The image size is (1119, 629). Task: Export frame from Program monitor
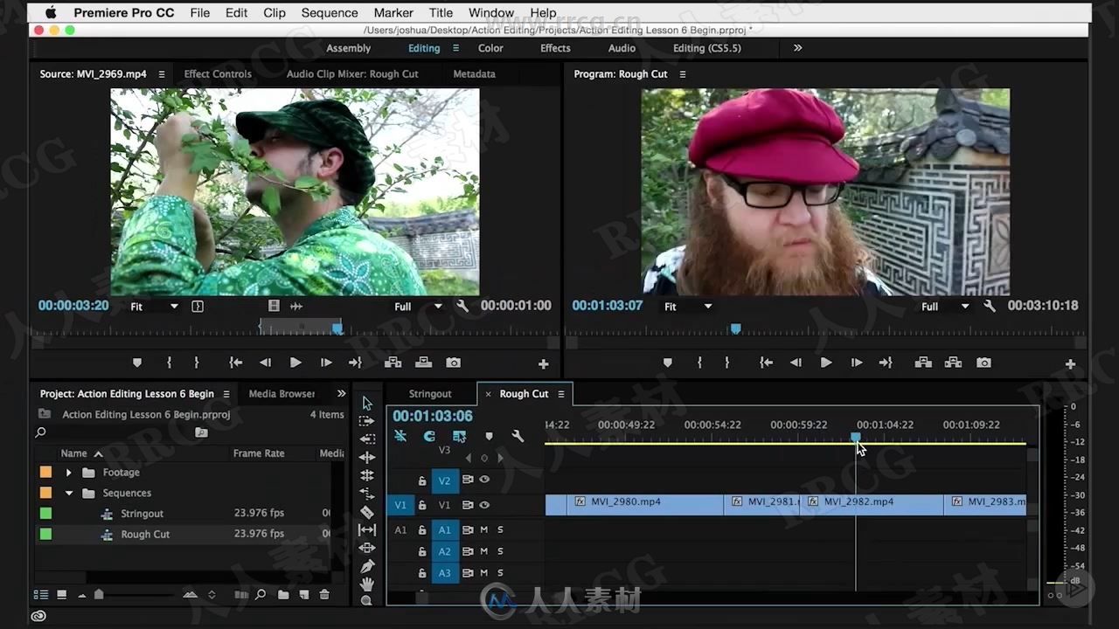click(983, 363)
